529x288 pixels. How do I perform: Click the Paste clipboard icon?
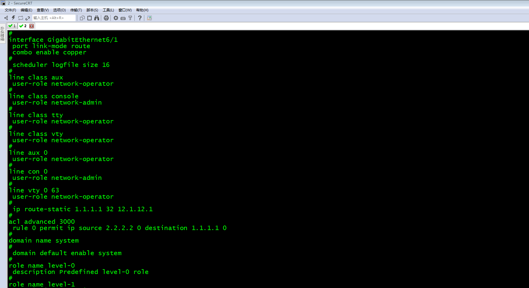click(90, 18)
